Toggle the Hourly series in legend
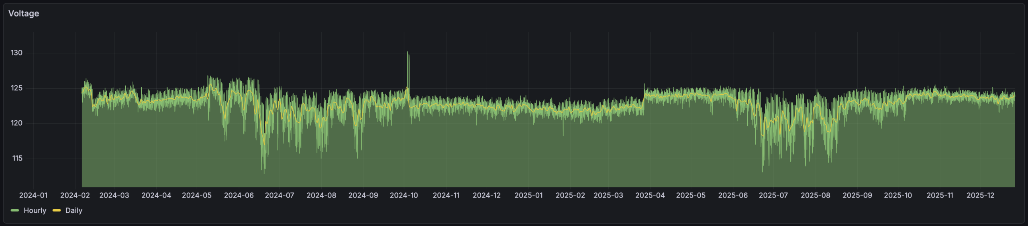The image size is (1028, 226). click(35, 210)
